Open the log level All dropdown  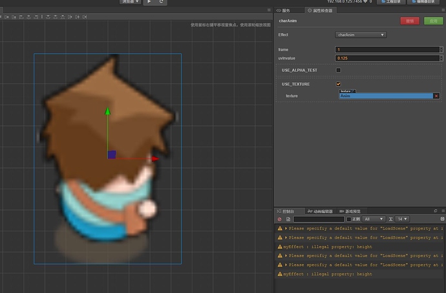click(x=374, y=219)
